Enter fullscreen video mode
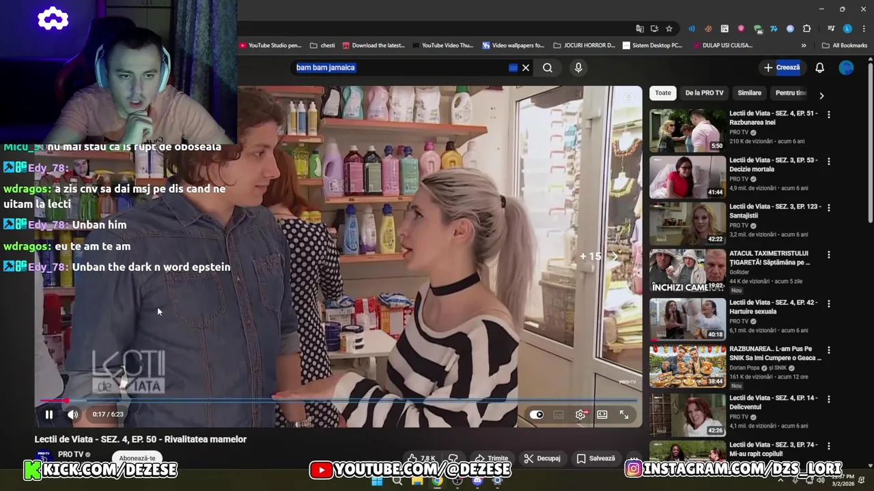Screen dimensions: 874x491 tap(624, 415)
